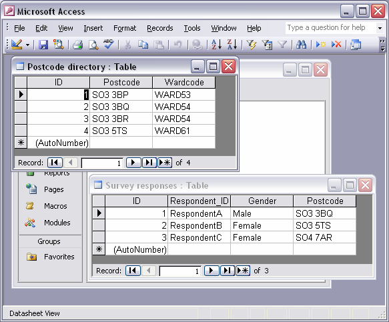
Task: Click the Insert Hyperlink globe icon
Action: point(198,45)
